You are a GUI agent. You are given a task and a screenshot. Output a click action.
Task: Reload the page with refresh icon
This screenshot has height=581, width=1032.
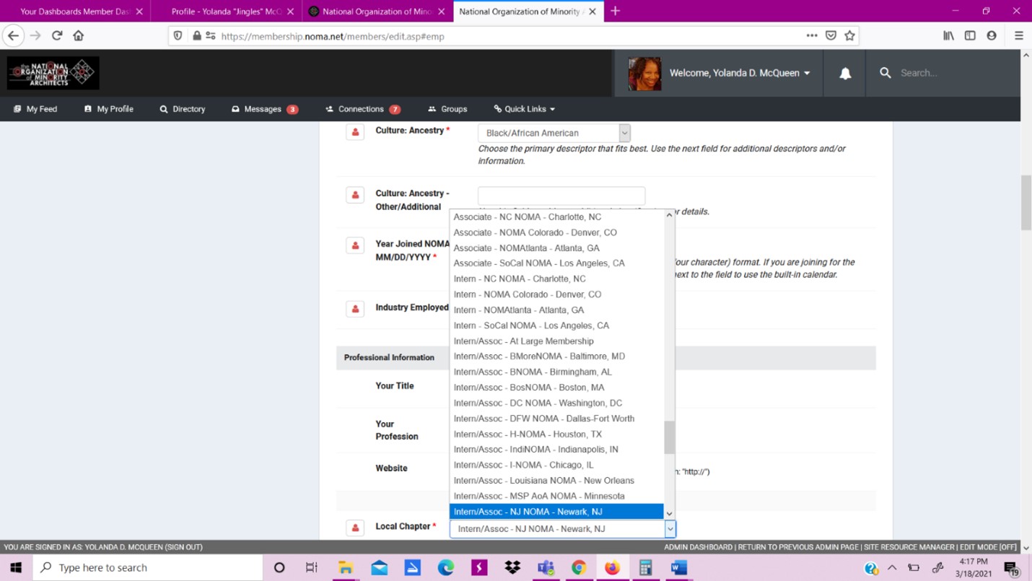[57, 35]
